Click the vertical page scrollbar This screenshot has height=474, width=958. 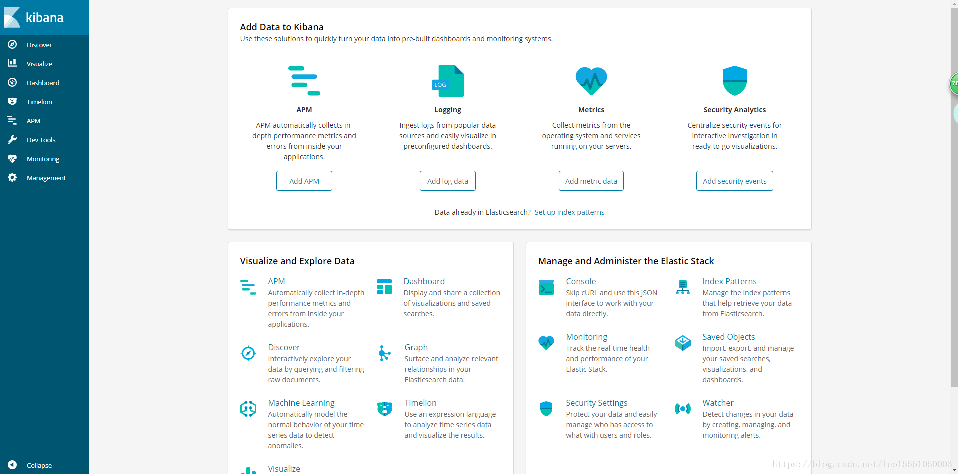coord(954,197)
